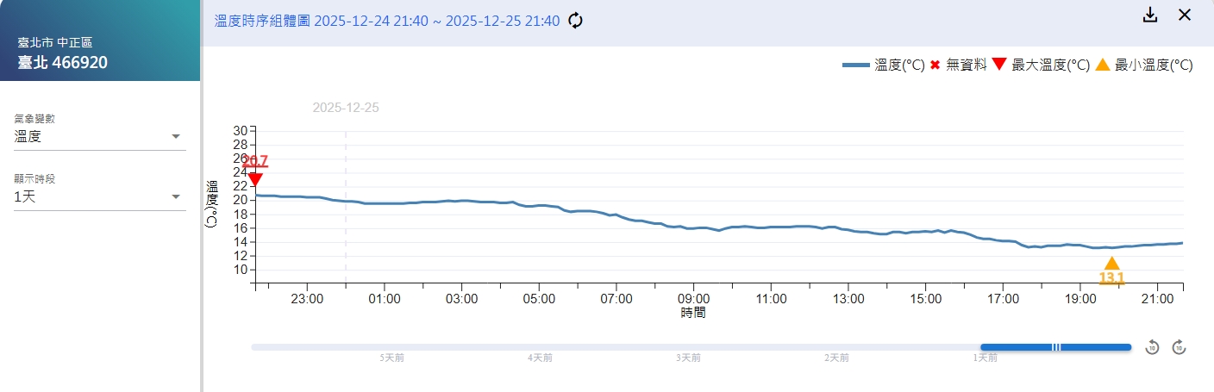Click the forward 10 icon

click(x=1180, y=347)
